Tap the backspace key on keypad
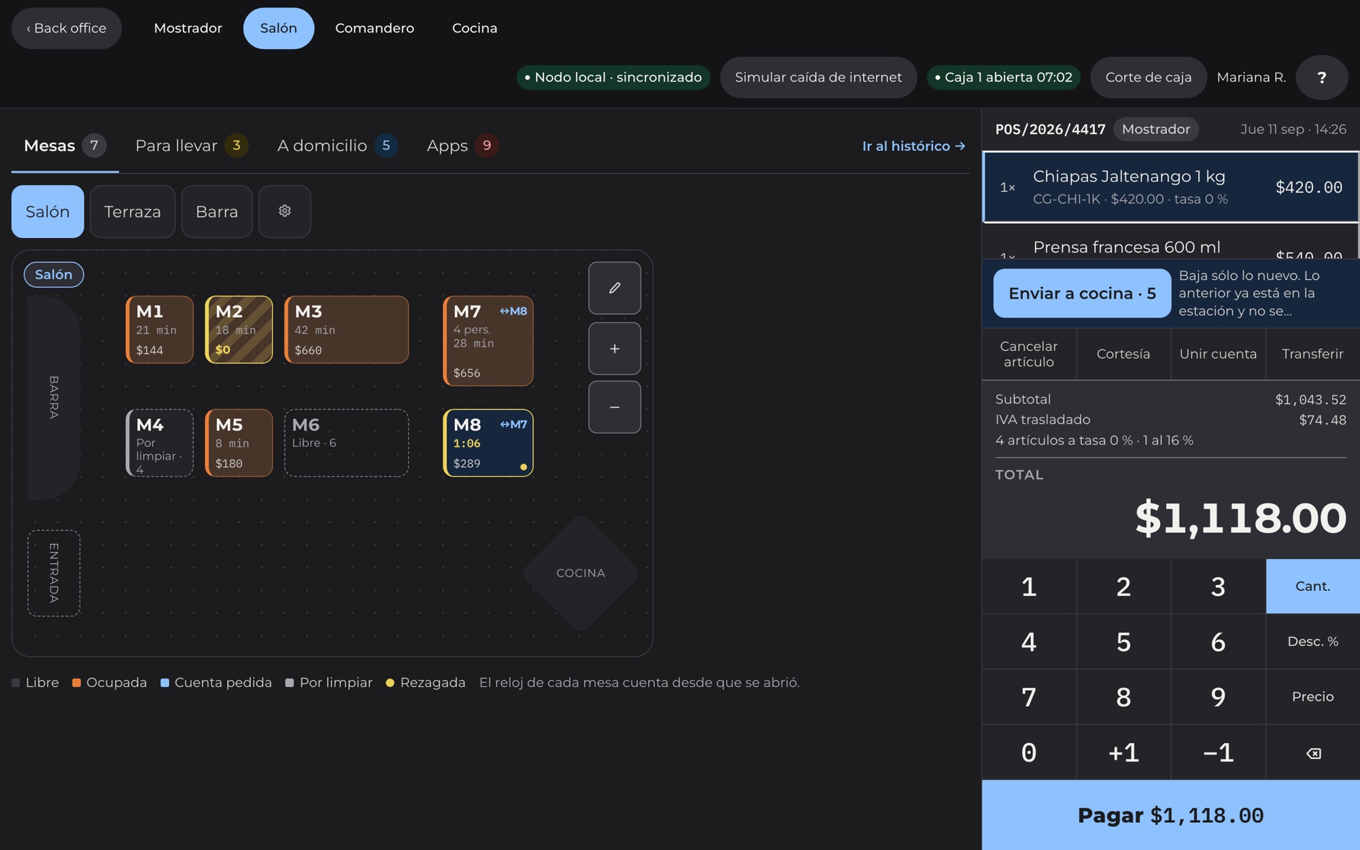The image size is (1360, 850). [1313, 752]
